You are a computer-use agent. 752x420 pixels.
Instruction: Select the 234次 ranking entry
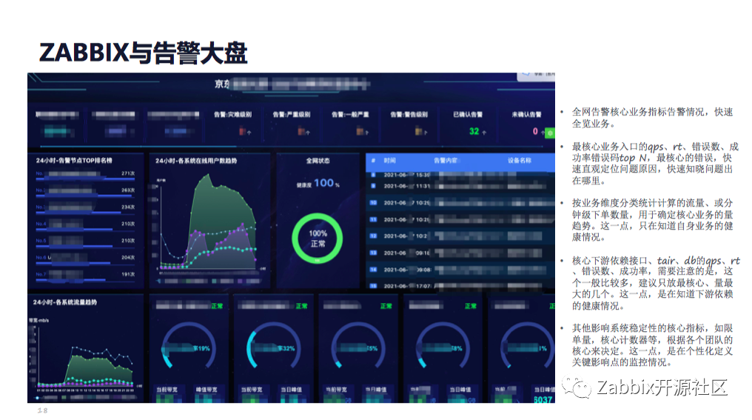tap(85, 209)
